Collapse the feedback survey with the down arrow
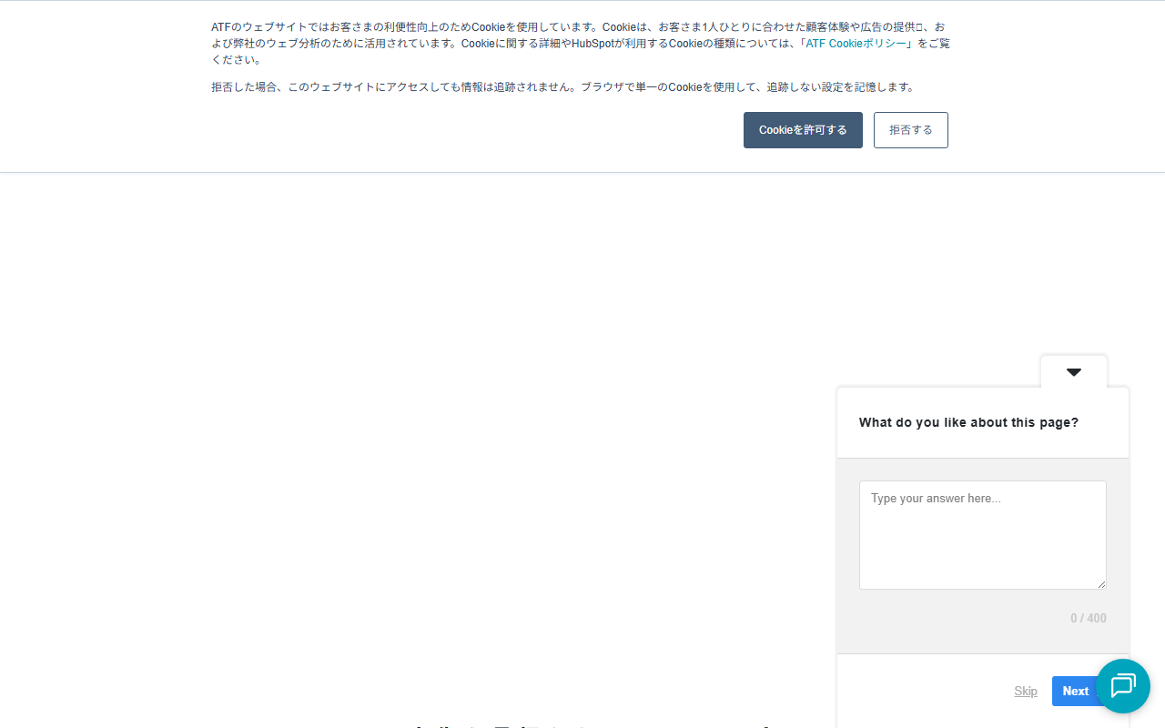Viewport: 1165px width, 728px height. point(1074,372)
